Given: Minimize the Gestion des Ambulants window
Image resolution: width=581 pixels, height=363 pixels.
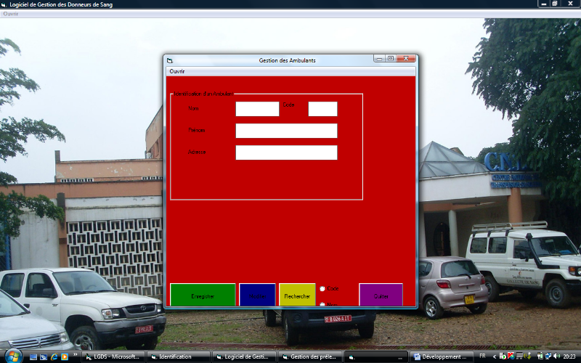Looking at the screenshot, I should pyautogui.click(x=379, y=59).
